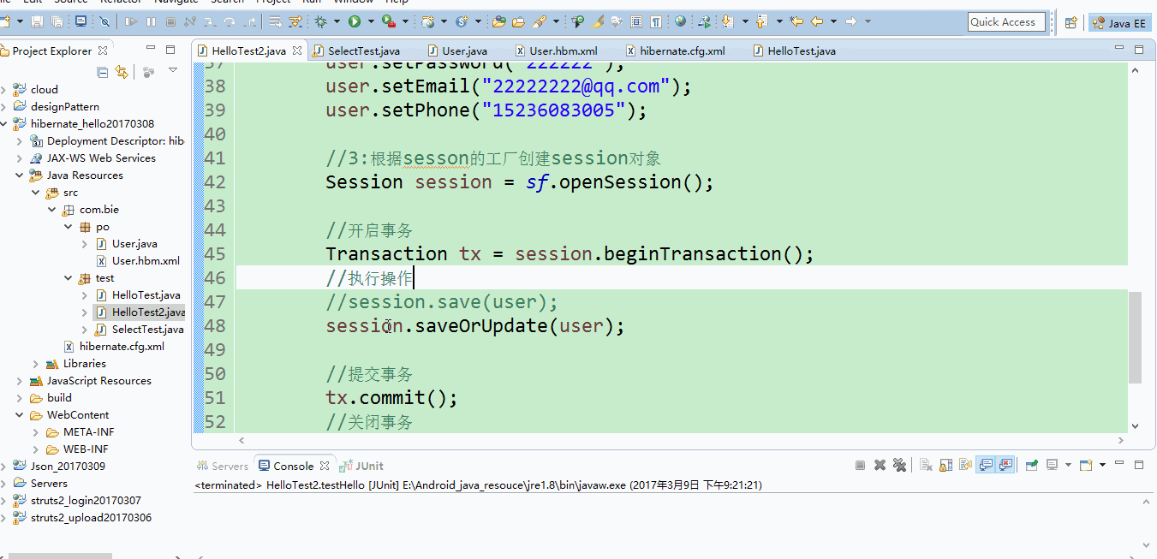This screenshot has height=559, width=1157.
Task: Switch to SelectTest.java editor tab
Action: coord(356,51)
